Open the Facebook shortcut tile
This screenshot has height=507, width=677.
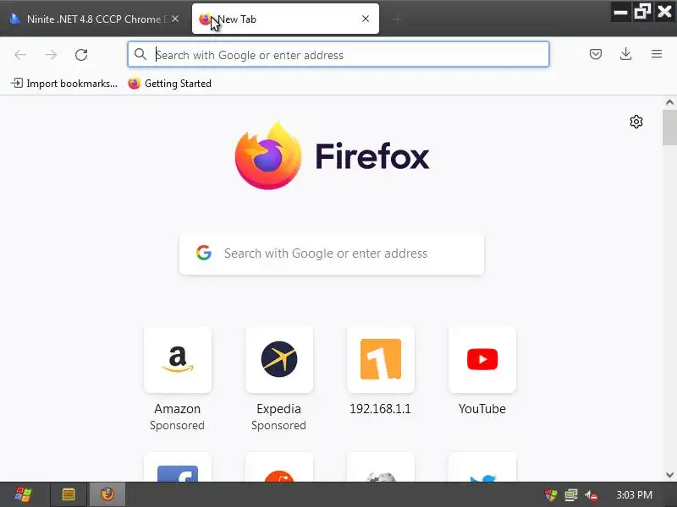[x=178, y=467]
